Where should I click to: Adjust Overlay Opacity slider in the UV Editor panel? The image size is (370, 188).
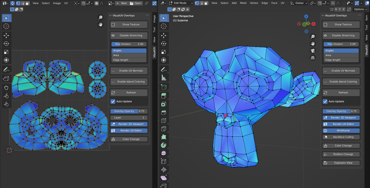(129, 111)
